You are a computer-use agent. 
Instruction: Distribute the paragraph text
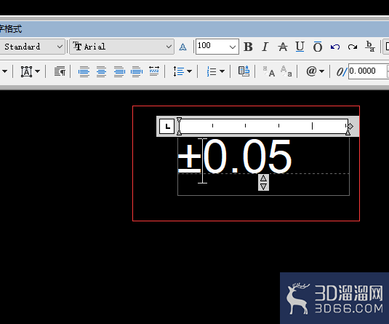point(154,71)
